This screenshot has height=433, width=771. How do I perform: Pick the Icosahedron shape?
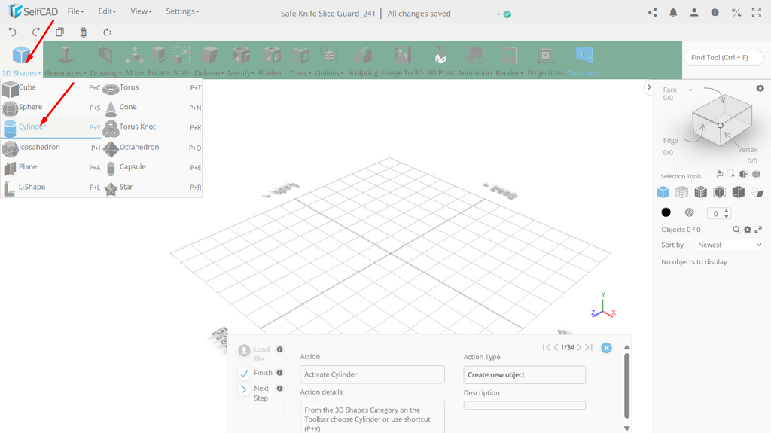pos(51,148)
